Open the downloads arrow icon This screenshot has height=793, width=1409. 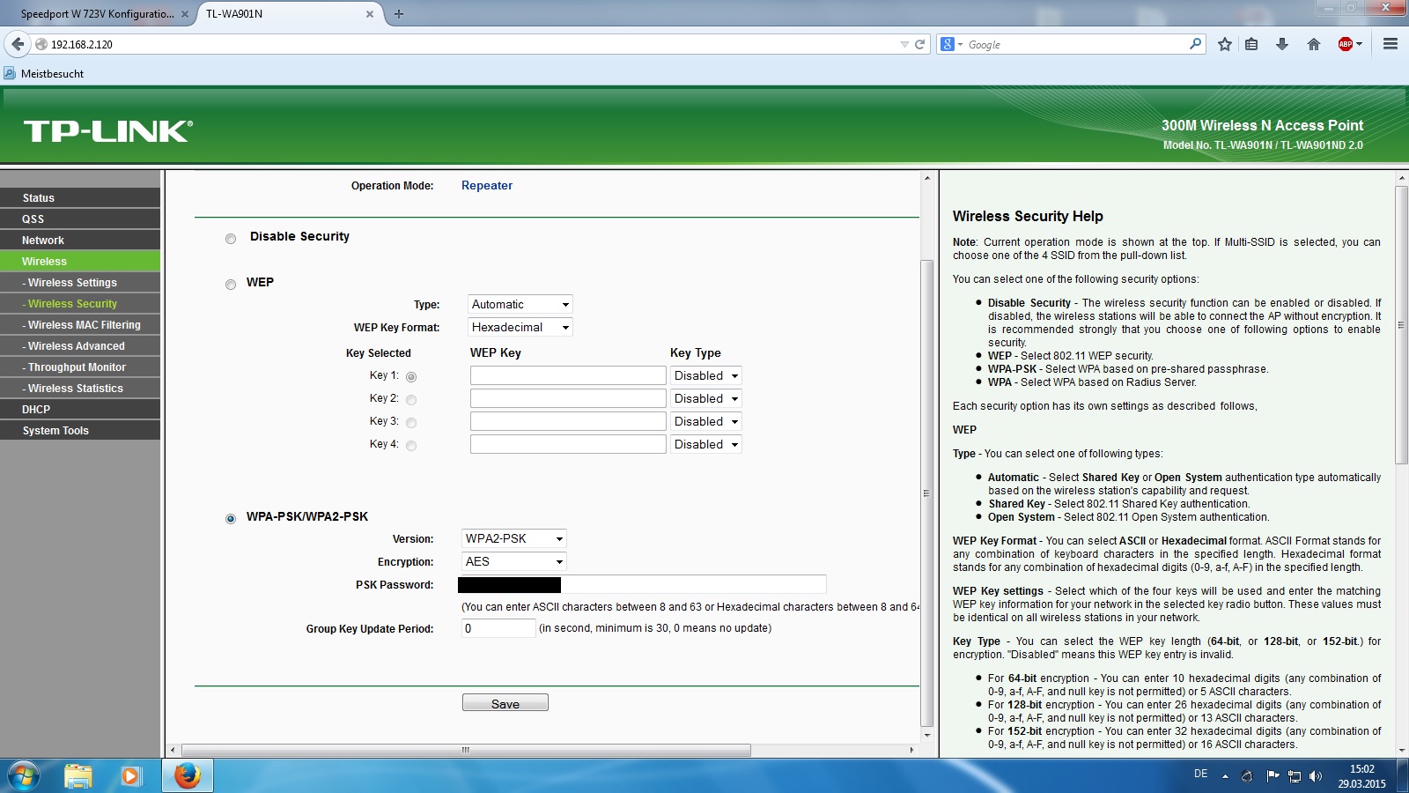(1282, 44)
